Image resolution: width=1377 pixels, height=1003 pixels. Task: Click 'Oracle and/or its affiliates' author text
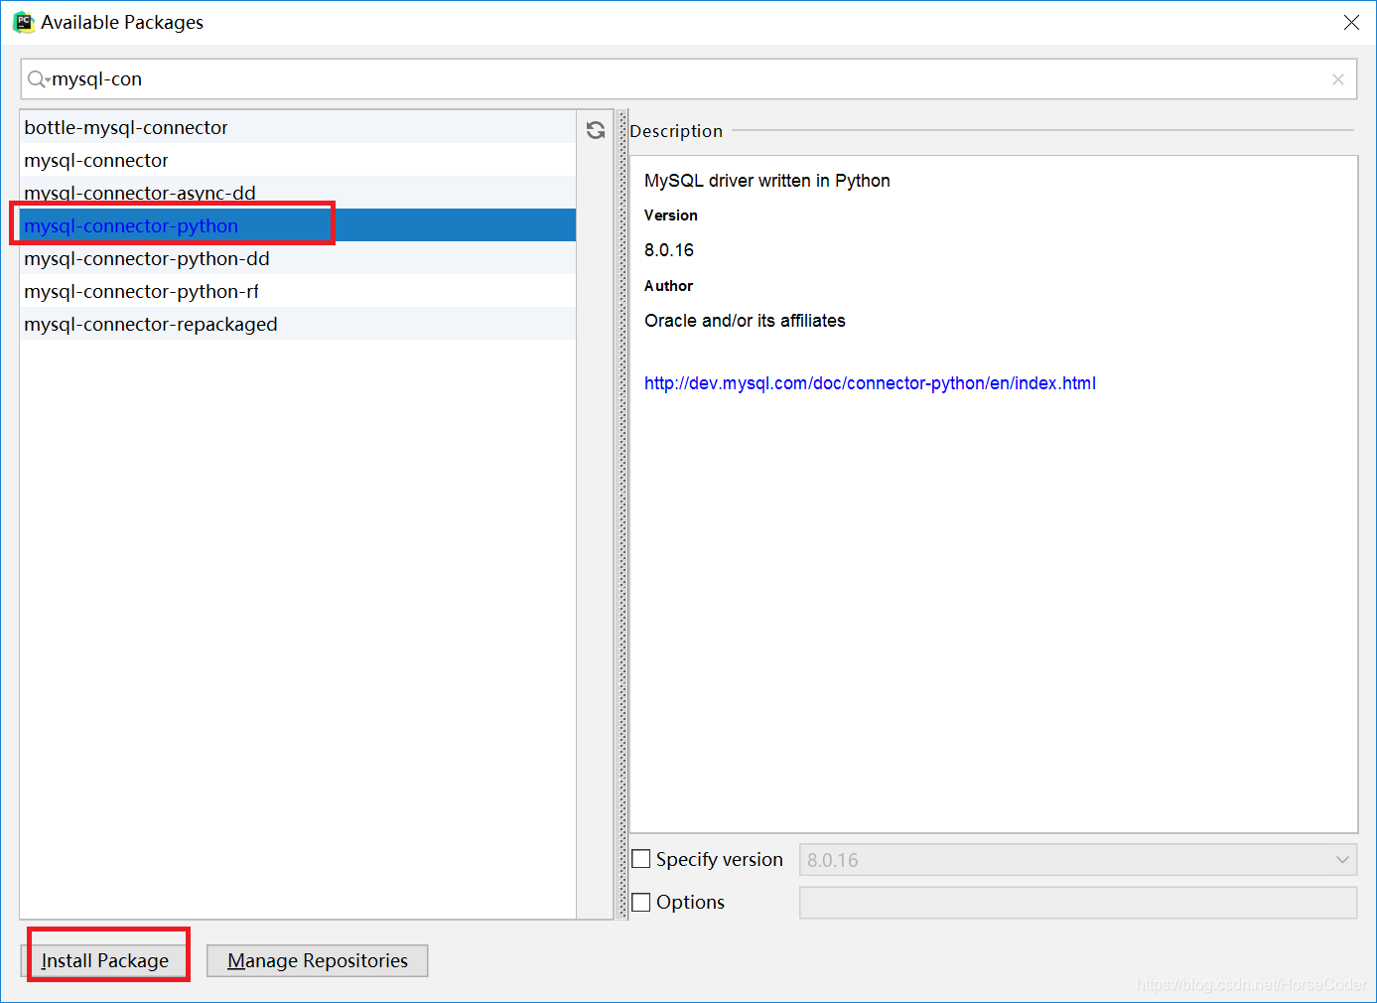click(745, 321)
